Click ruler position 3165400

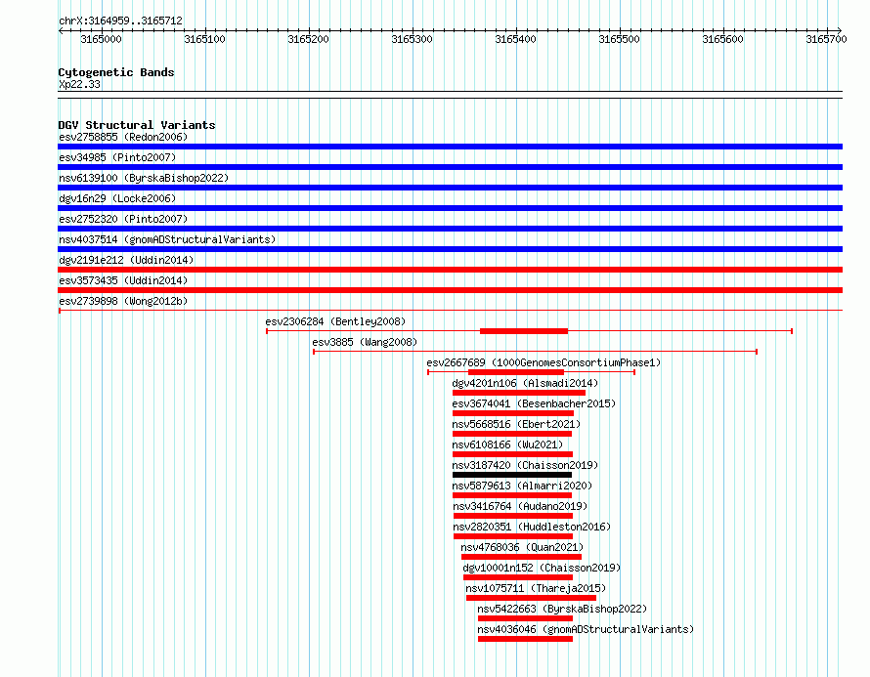click(516, 39)
